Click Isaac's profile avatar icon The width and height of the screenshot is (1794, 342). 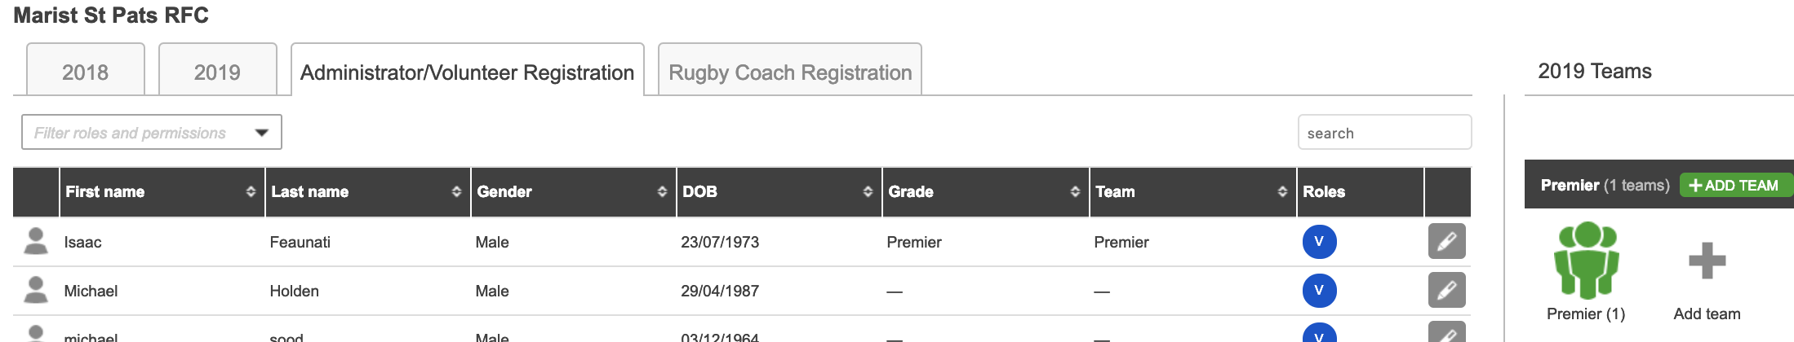[x=36, y=241]
